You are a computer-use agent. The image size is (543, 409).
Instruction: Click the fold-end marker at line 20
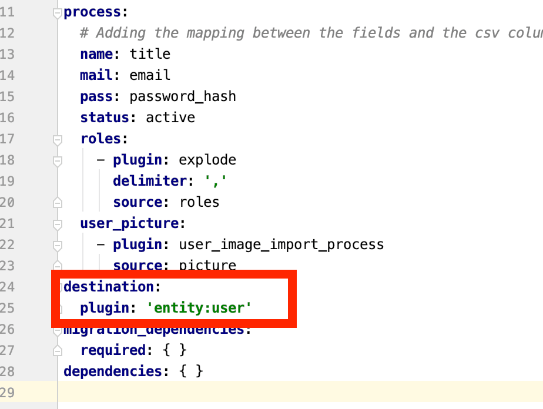click(57, 202)
